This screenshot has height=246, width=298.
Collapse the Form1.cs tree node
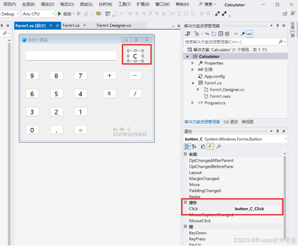click(x=193, y=83)
